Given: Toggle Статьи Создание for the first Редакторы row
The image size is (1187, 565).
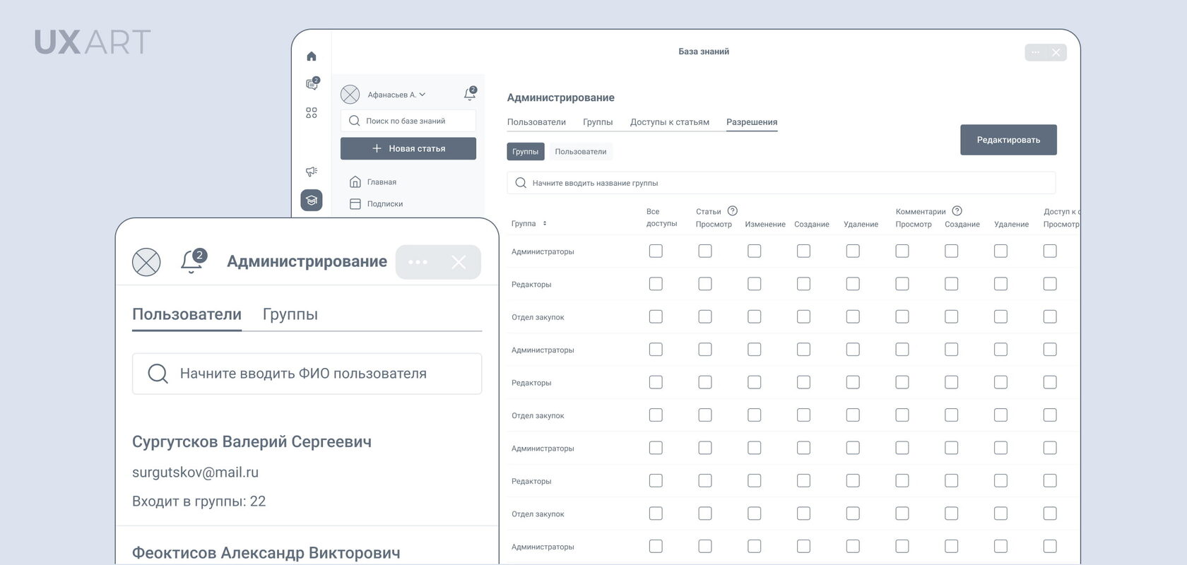Looking at the screenshot, I should (x=804, y=284).
